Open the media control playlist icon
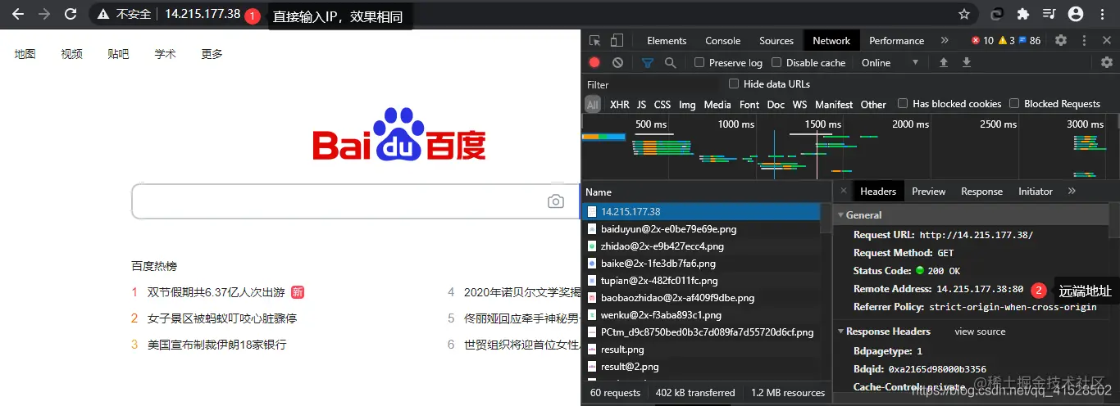 (x=1049, y=14)
